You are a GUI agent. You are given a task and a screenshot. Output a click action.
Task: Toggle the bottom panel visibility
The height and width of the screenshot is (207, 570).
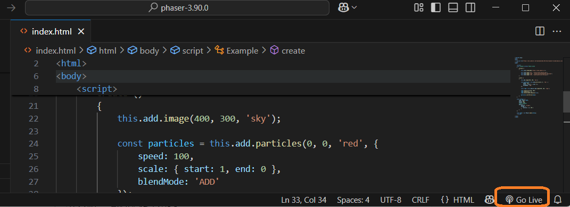(453, 7)
